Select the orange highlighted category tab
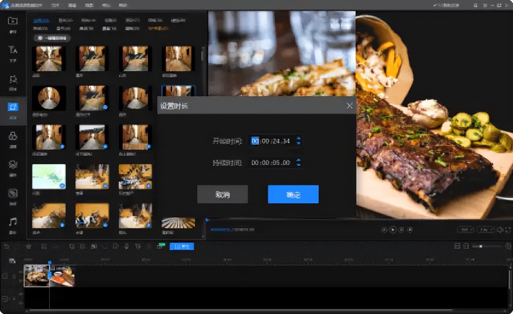 coord(158,28)
